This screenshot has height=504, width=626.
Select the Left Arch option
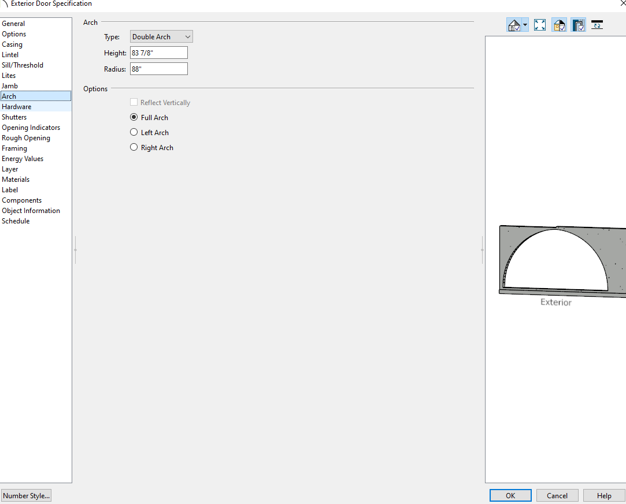click(x=134, y=132)
